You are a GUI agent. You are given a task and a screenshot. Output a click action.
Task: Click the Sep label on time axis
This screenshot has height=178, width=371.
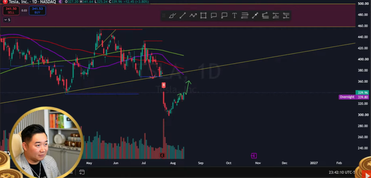[201, 163]
